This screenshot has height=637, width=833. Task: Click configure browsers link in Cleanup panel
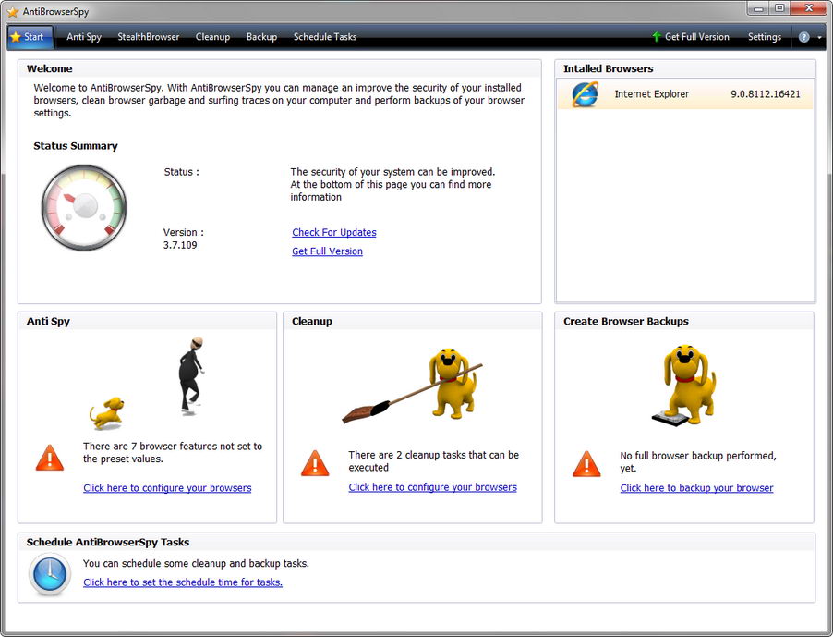[432, 487]
